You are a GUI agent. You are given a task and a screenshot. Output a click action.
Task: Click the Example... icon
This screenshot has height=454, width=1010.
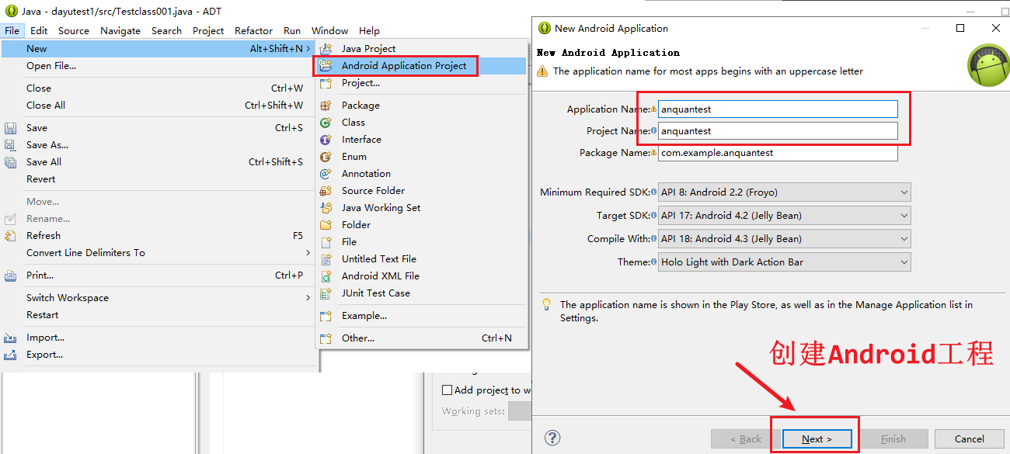click(326, 316)
